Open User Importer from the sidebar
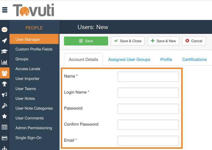Image resolution: width=212 pixels, height=150 pixels. (x=27, y=79)
